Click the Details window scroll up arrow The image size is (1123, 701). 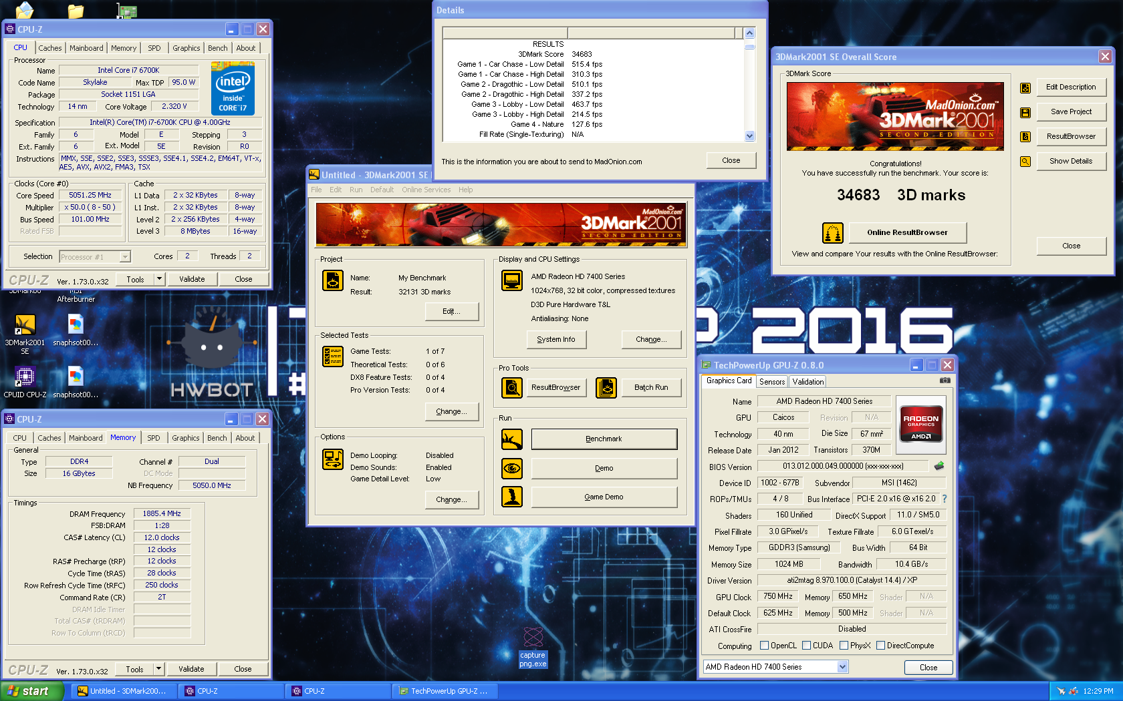(749, 33)
